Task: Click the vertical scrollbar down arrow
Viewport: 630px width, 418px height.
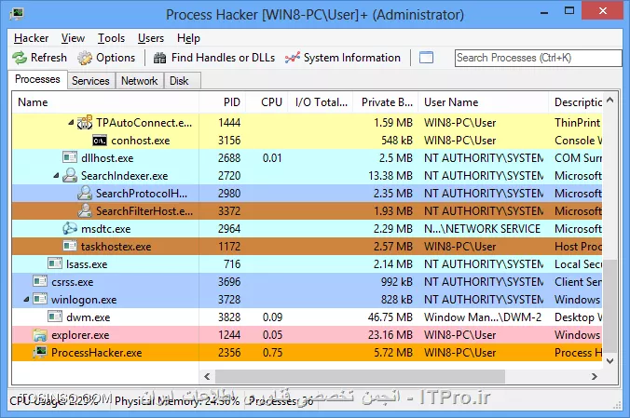Action: point(609,360)
